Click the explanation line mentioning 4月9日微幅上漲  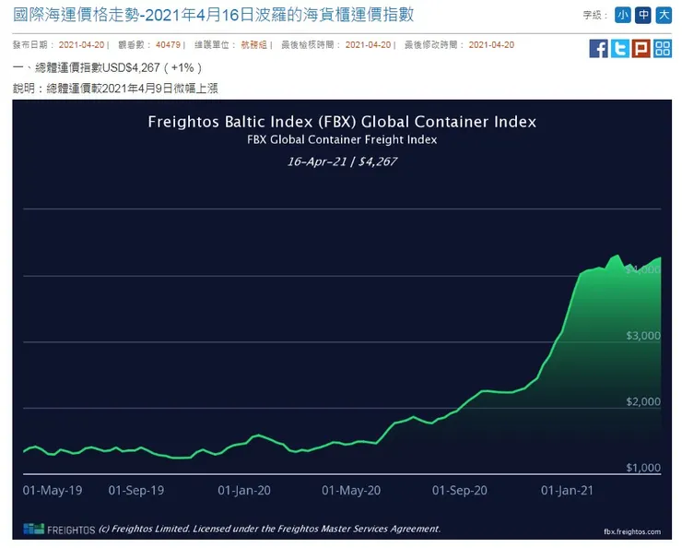pyautogui.click(x=115, y=89)
